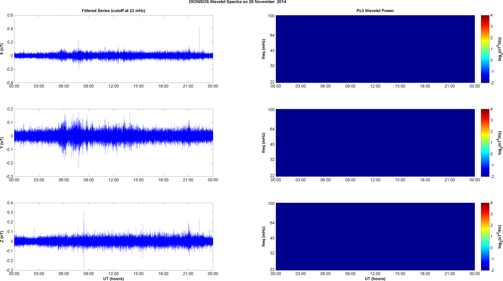The image size is (503, 281).
Task: Click the middle colorbar's log2(nT²/Hz) label
Action: [500, 143]
